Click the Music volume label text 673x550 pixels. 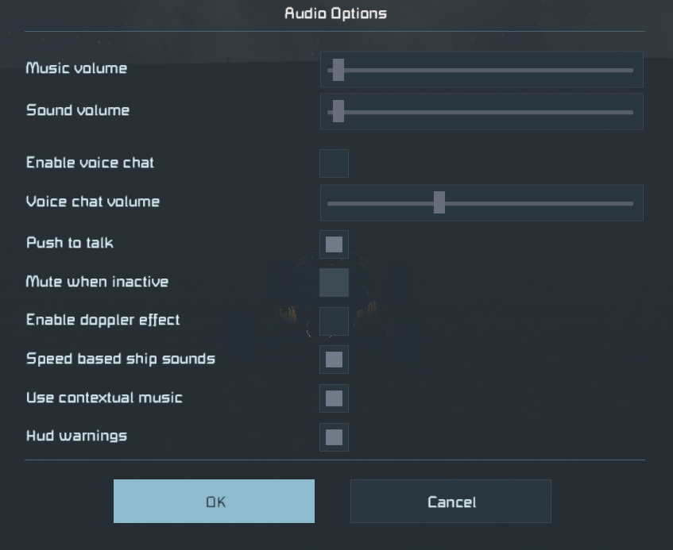click(76, 68)
